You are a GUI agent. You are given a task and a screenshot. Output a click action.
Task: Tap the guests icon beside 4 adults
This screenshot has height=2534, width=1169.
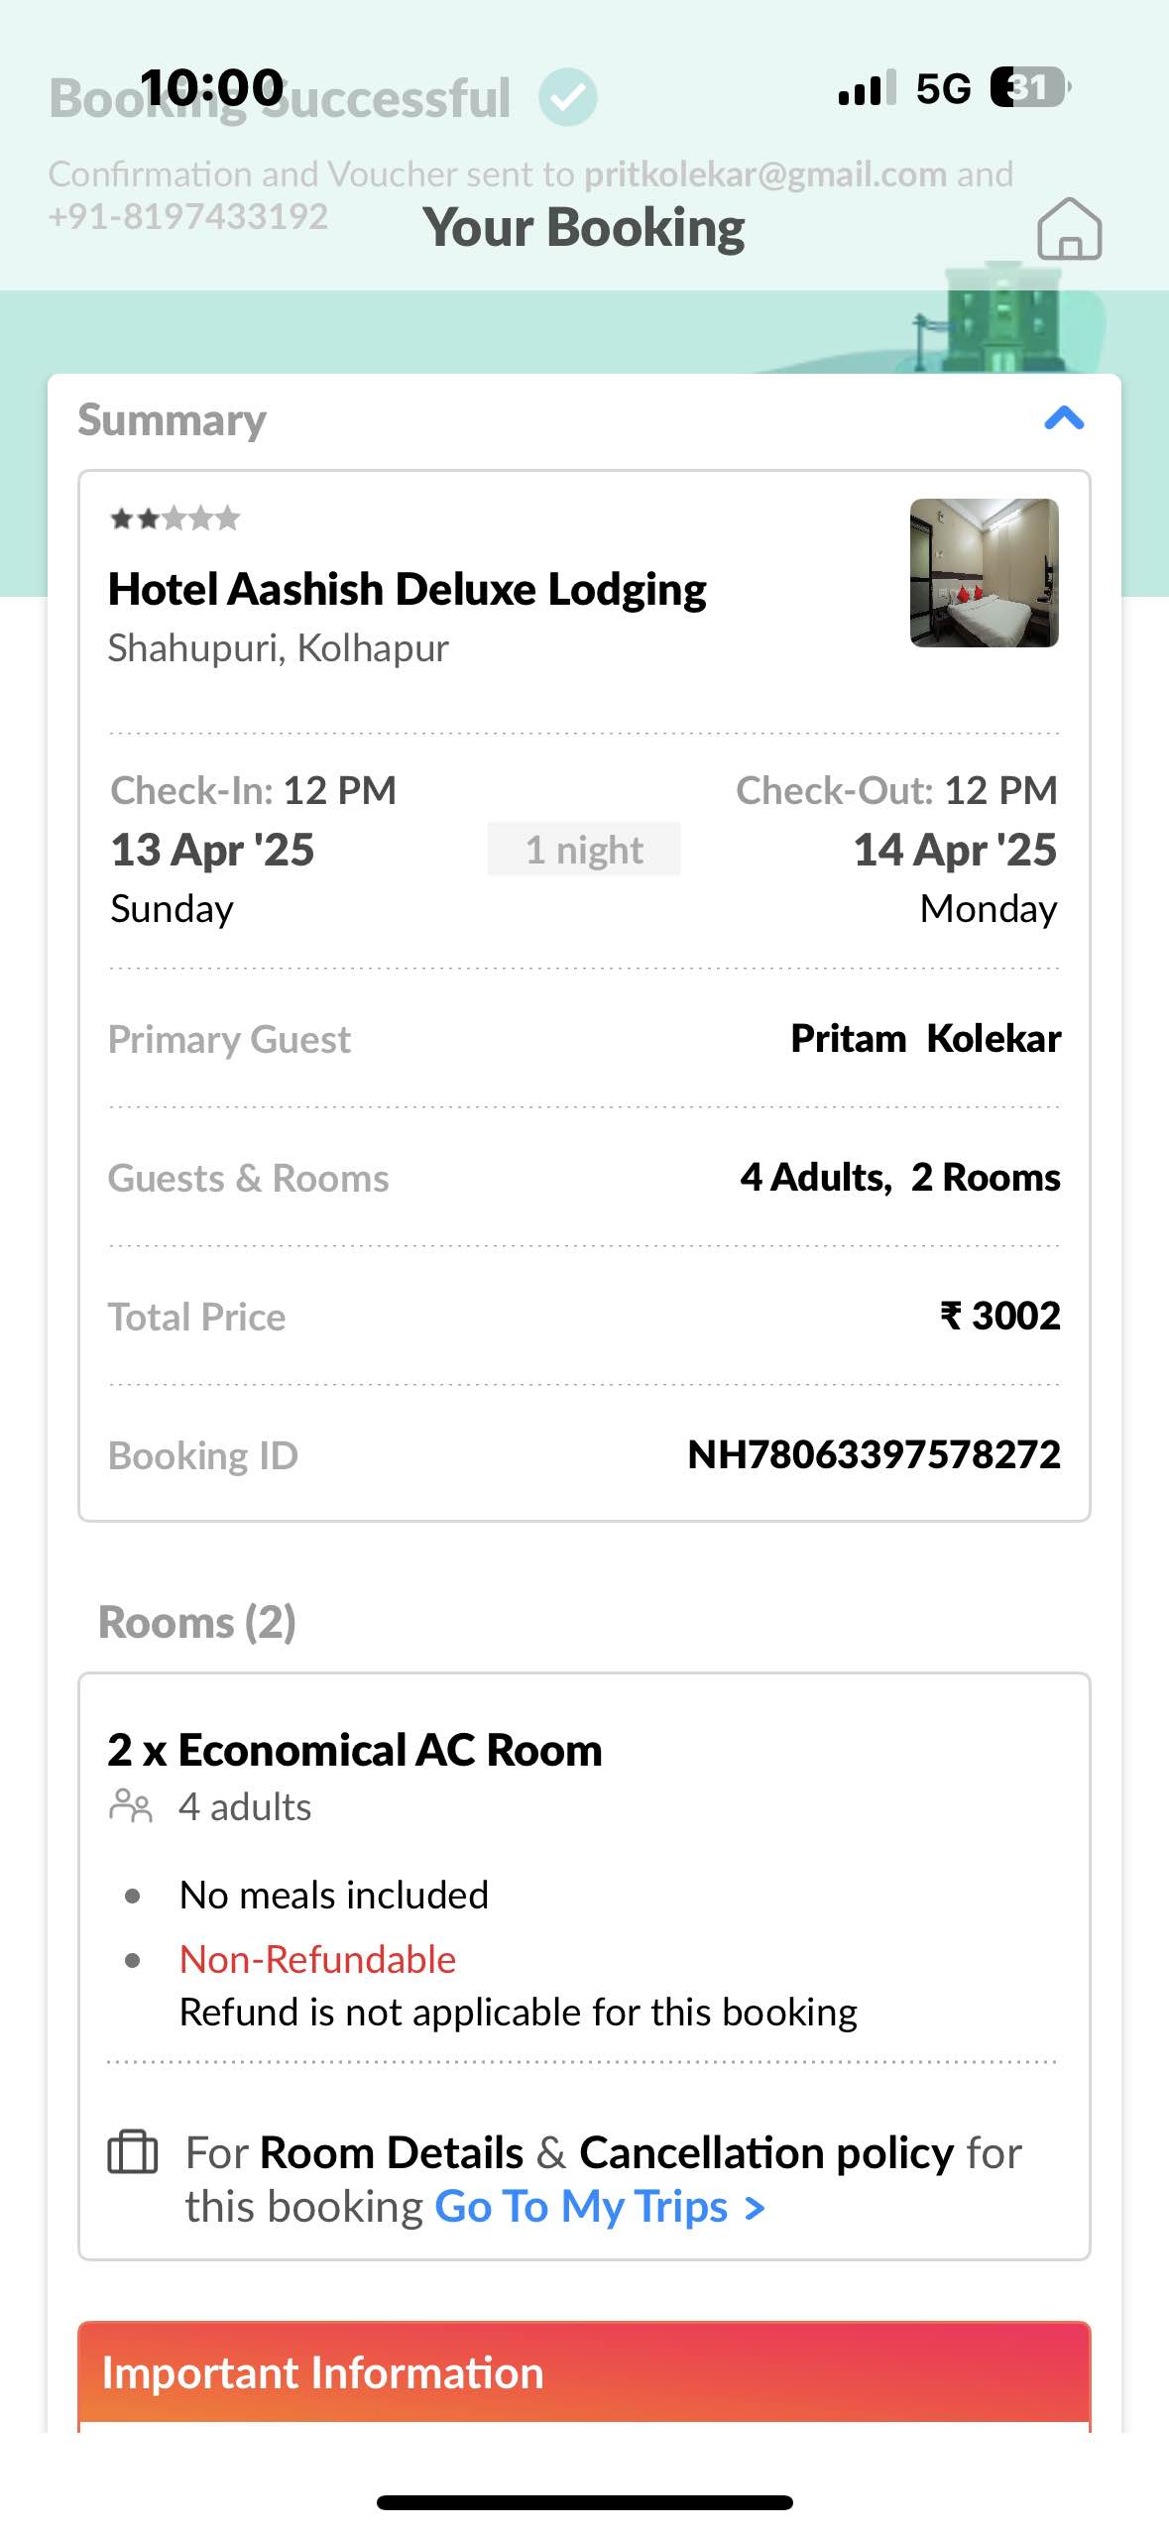click(131, 1806)
